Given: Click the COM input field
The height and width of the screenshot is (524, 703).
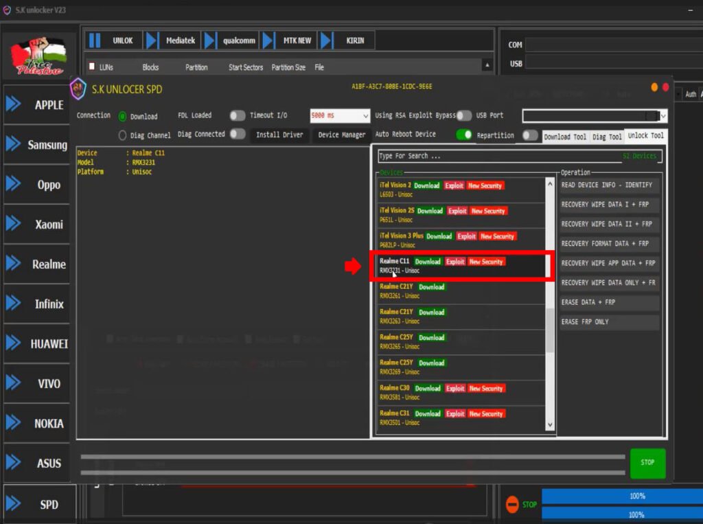Looking at the screenshot, I should coord(614,45).
